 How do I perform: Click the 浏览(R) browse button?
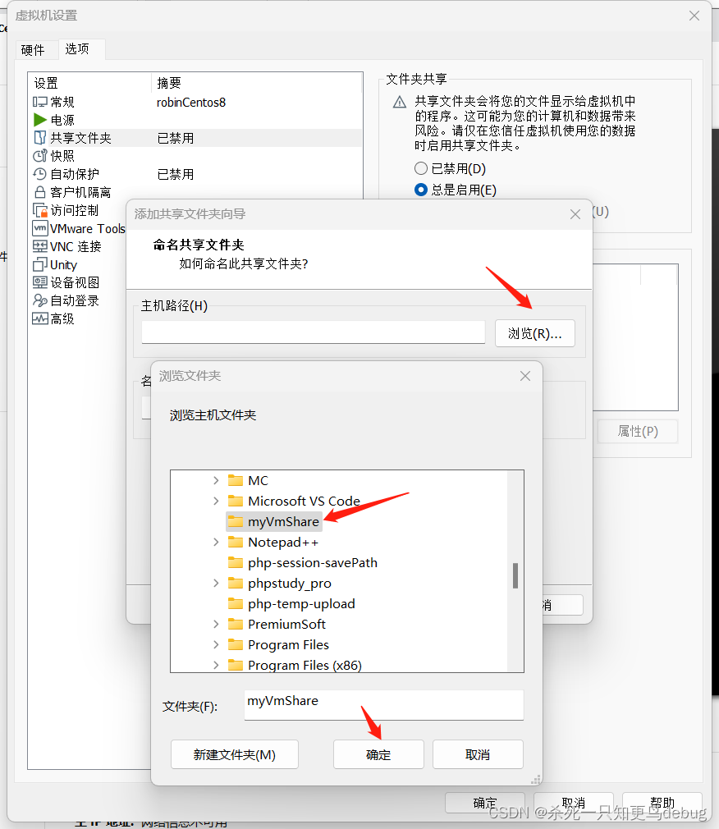534,332
